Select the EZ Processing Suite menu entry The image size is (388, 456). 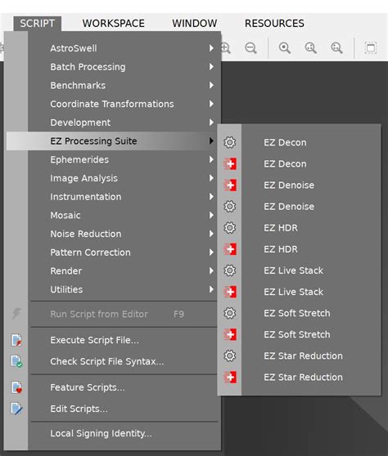(x=112, y=141)
